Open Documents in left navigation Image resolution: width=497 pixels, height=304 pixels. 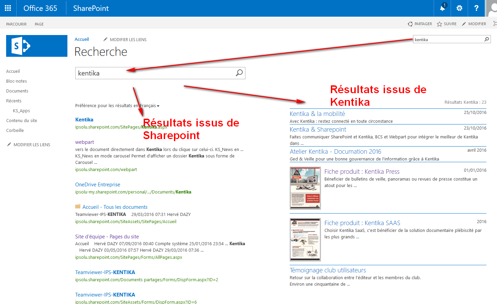pyautogui.click(x=17, y=91)
